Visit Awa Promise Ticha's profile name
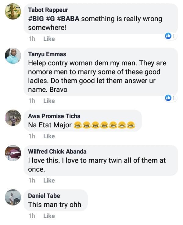 click(54, 116)
